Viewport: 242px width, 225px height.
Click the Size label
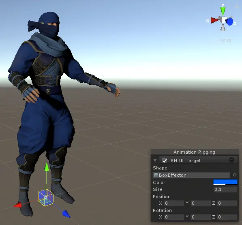click(158, 189)
